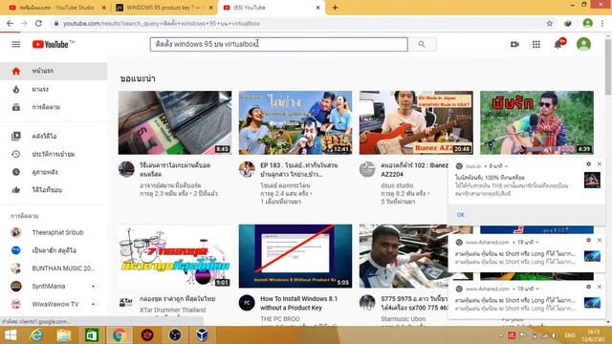Open the Chrome profile avatar
The height and width of the screenshot is (344, 612).
click(x=587, y=23)
